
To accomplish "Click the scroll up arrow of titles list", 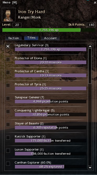I will click(x=90, y=46).
